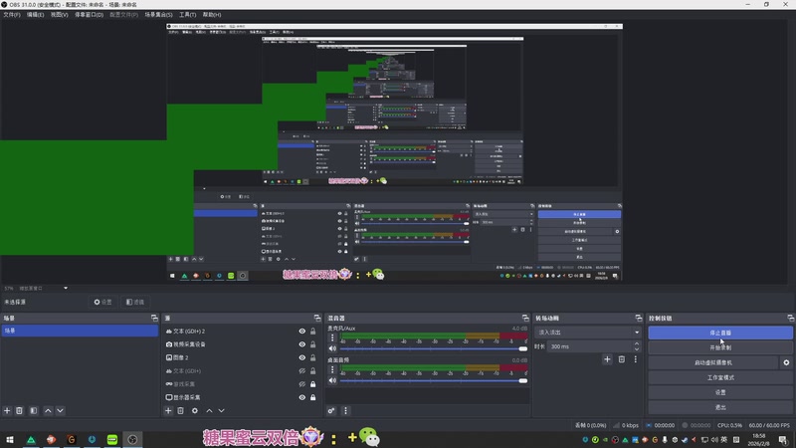The height and width of the screenshot is (448, 796).
Task: Click 工作室模式 studio mode button
Action: point(719,377)
